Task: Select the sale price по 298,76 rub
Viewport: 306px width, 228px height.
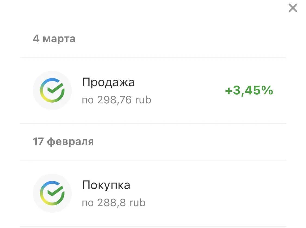Action: point(116,100)
